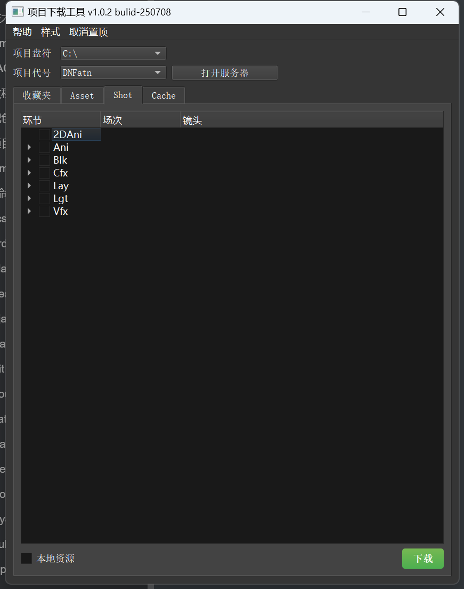Screen dimensions: 464x589
Task: Enable the 本地资源 checkbox
Action: (x=26, y=558)
